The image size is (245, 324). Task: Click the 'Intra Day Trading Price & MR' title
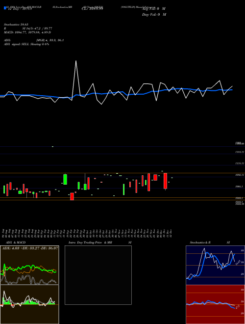tap(91, 243)
